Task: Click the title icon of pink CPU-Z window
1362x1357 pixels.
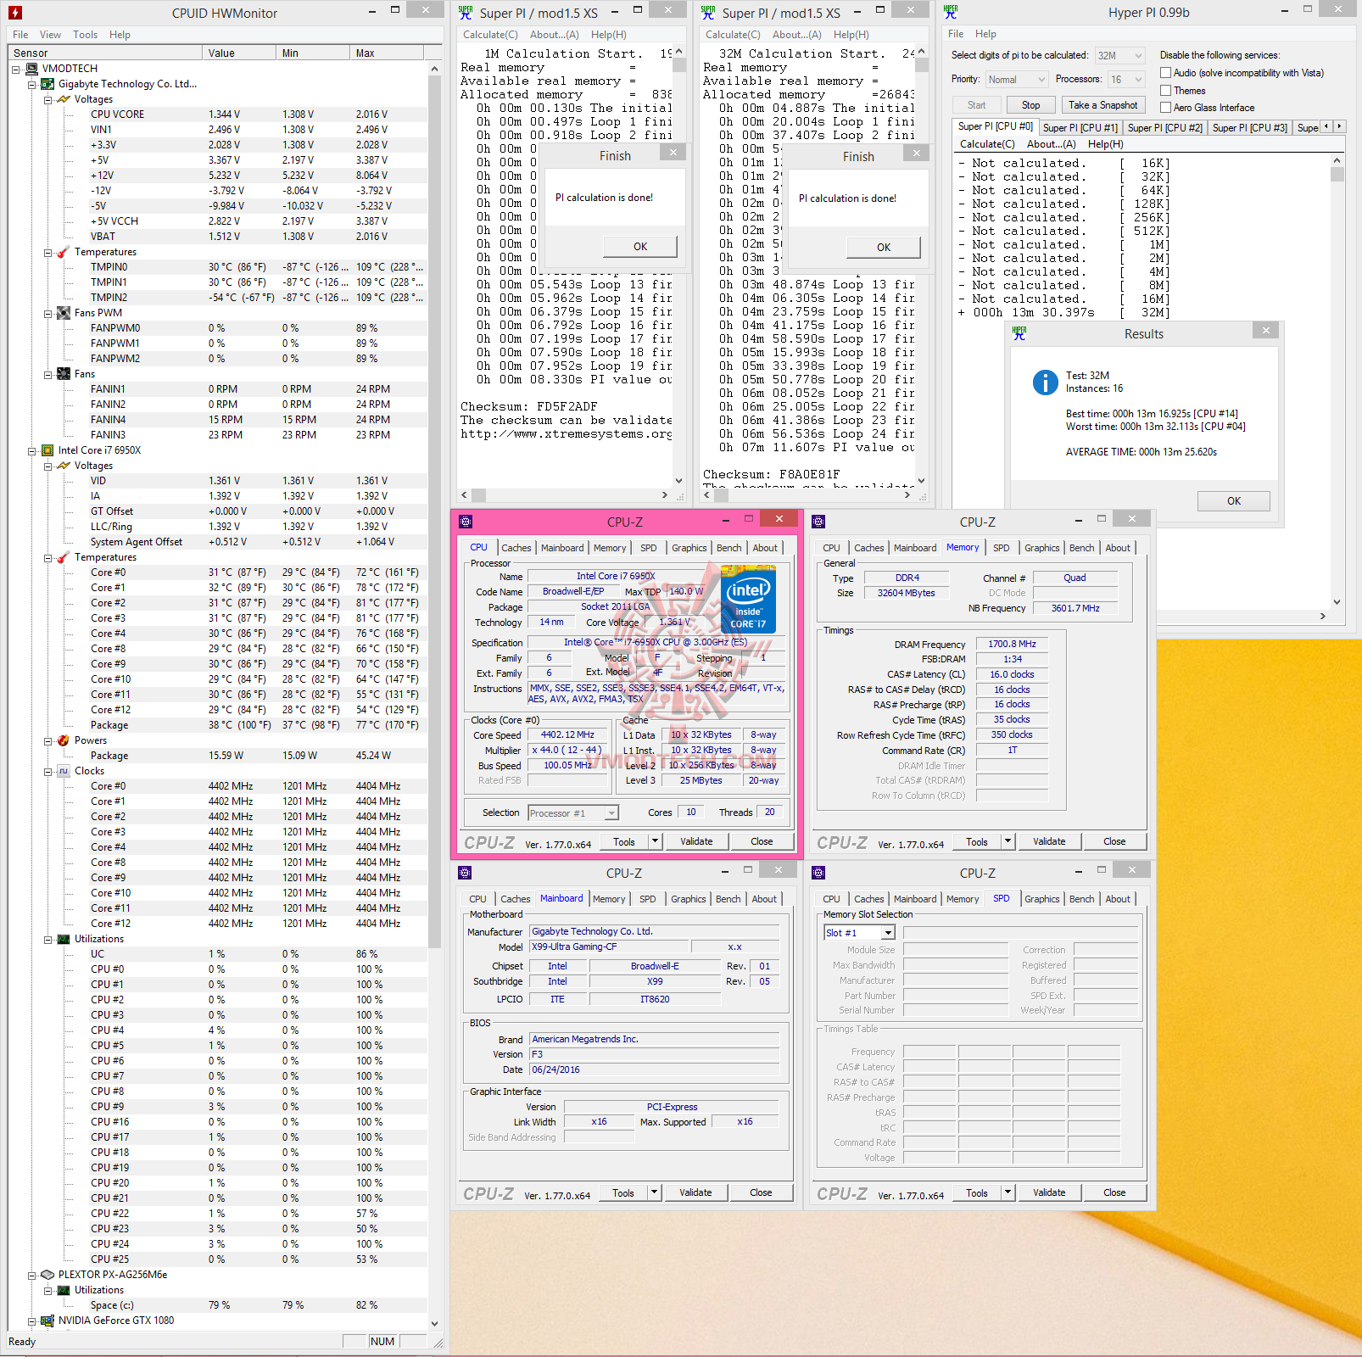Action: pos(466,522)
